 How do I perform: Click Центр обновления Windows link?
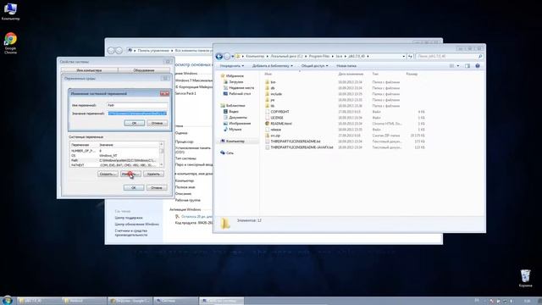tap(137, 225)
